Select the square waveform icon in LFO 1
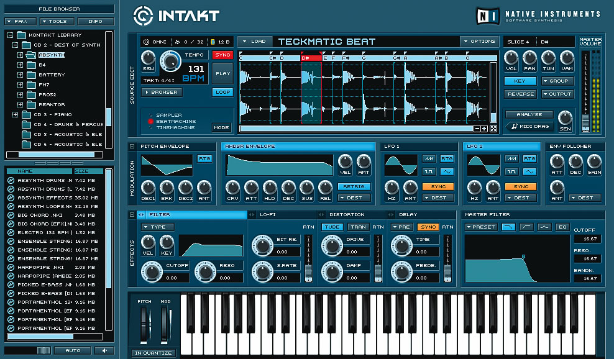Image resolution: width=614 pixels, height=359 pixels. [x=429, y=171]
